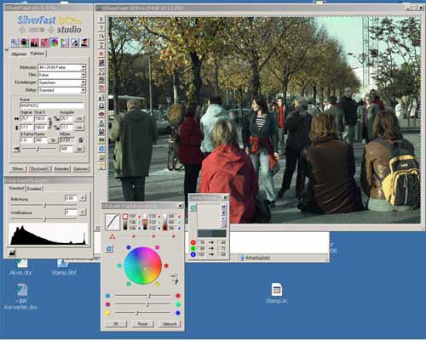426x340 pixels.
Task: Toggle the width lock icon beside output field
Action: point(56,119)
